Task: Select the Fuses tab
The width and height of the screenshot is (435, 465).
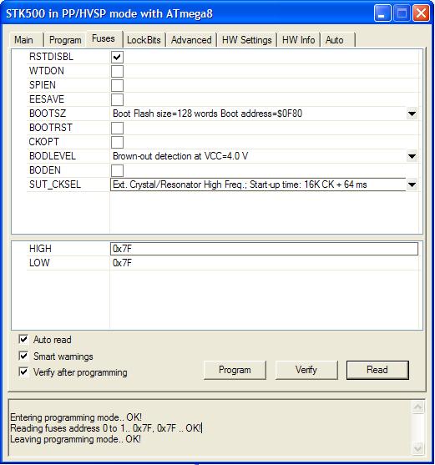Action: coord(104,39)
